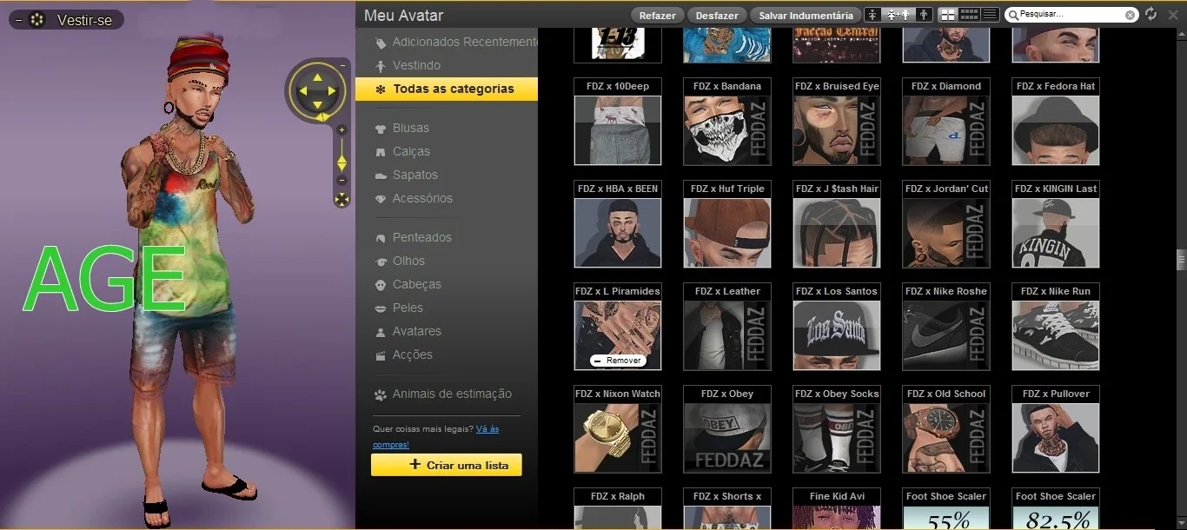
Task: Click the inventory vertical scrollbar handle
Action: [1181, 261]
